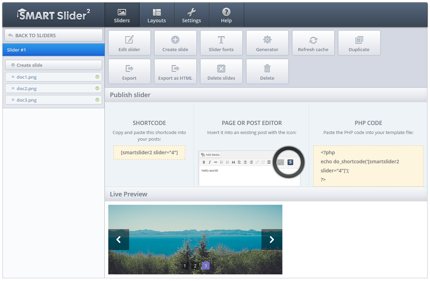Screen dimensions: 430x281
Task: Click the large Create slide plus button
Action: tap(175, 43)
